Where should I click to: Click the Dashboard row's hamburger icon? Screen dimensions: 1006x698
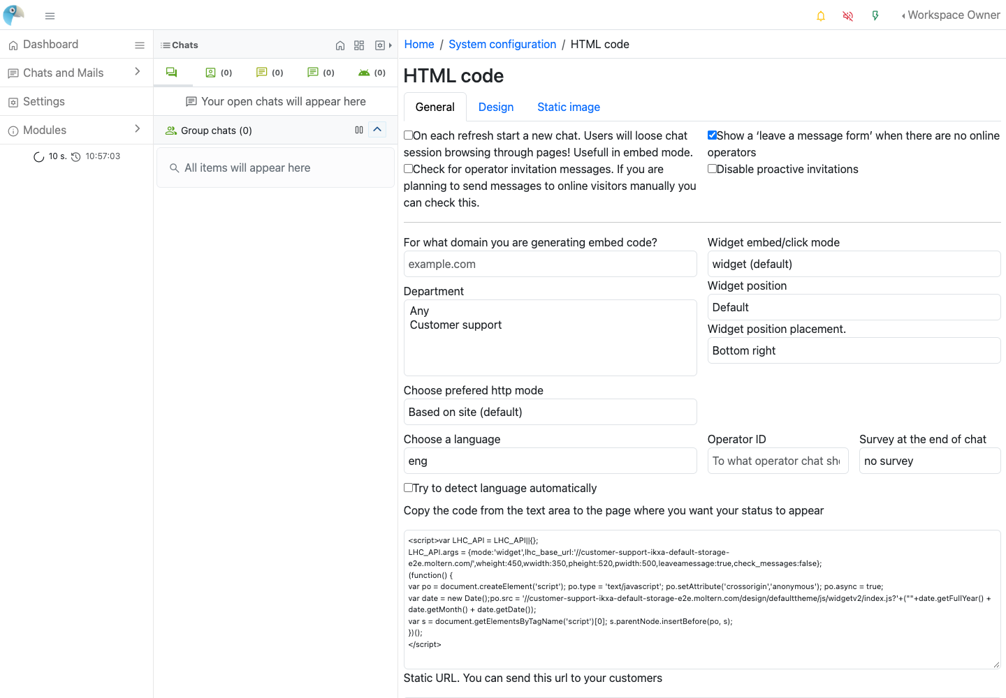click(x=140, y=45)
